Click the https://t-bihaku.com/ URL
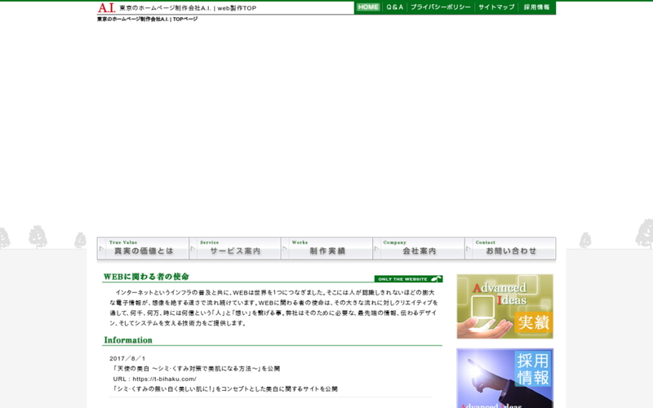 tap(166, 379)
